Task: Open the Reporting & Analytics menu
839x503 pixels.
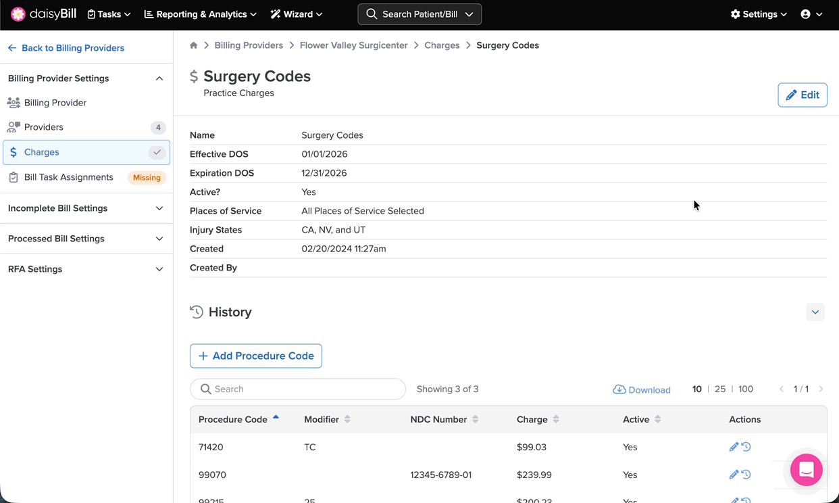Action: pos(201,14)
